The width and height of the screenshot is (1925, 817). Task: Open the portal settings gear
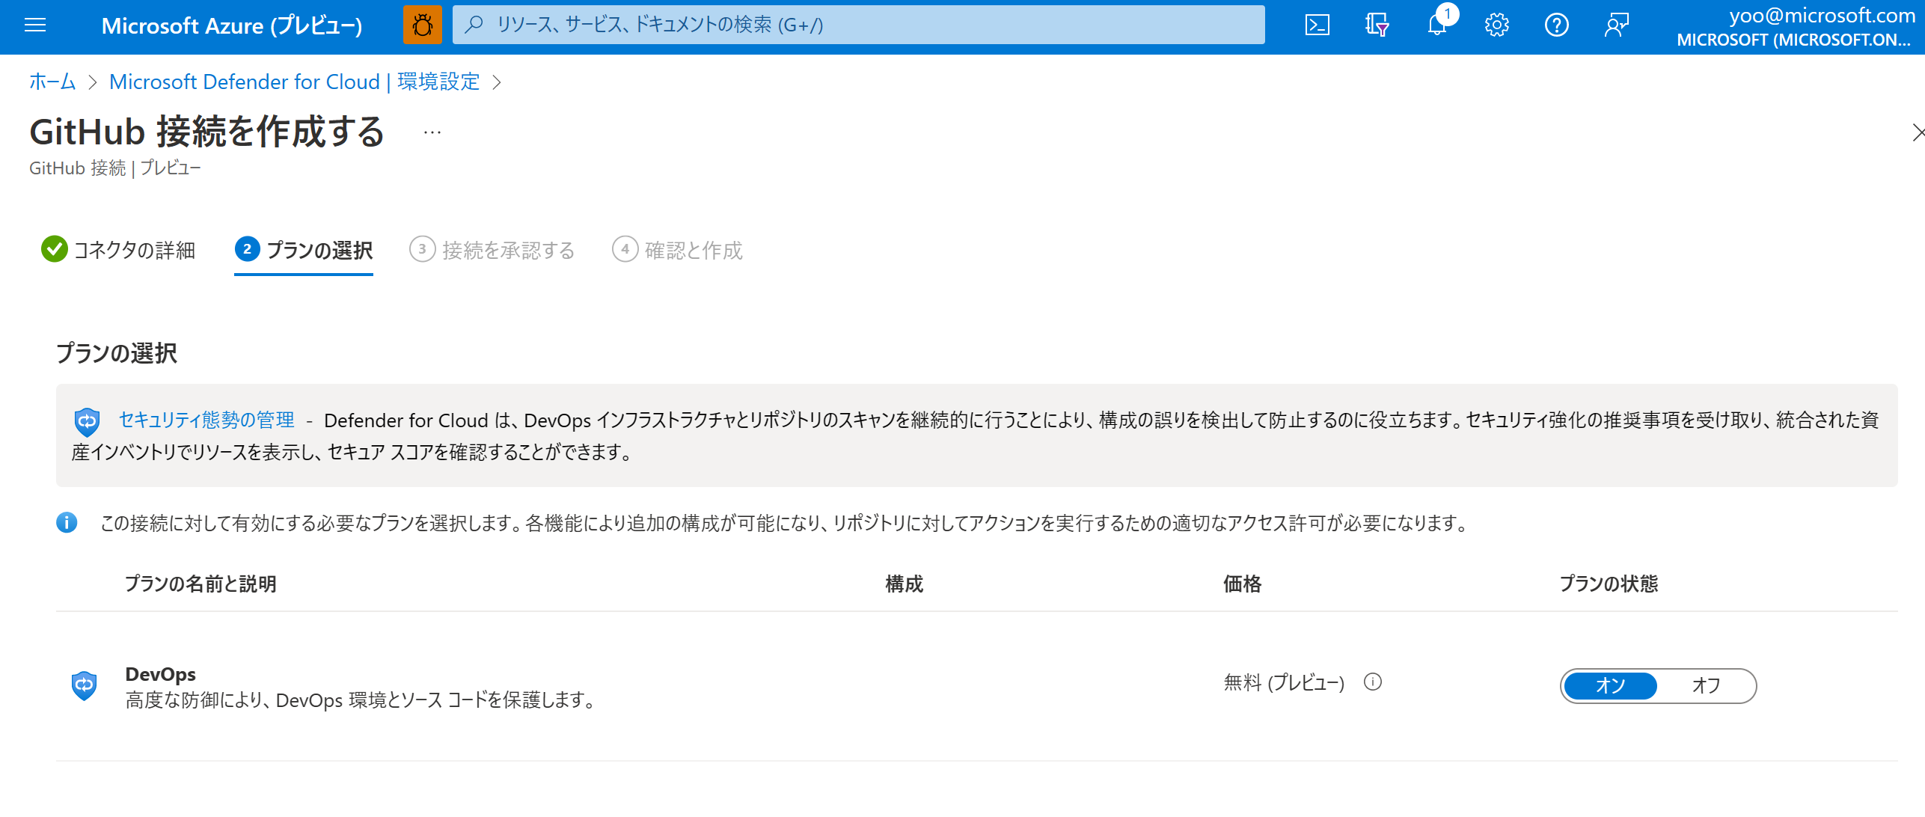[1496, 25]
